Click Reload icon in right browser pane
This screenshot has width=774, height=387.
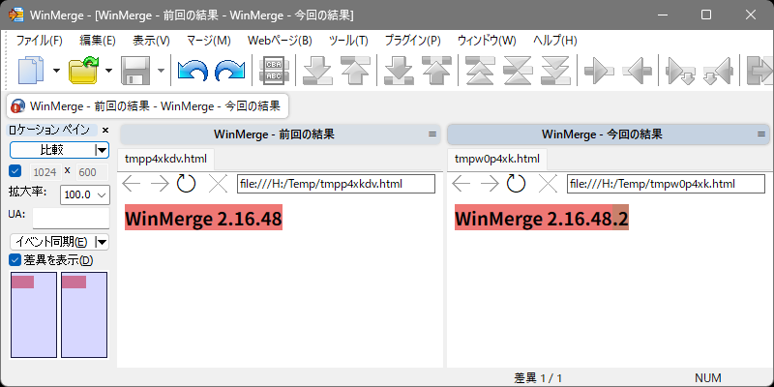(517, 184)
